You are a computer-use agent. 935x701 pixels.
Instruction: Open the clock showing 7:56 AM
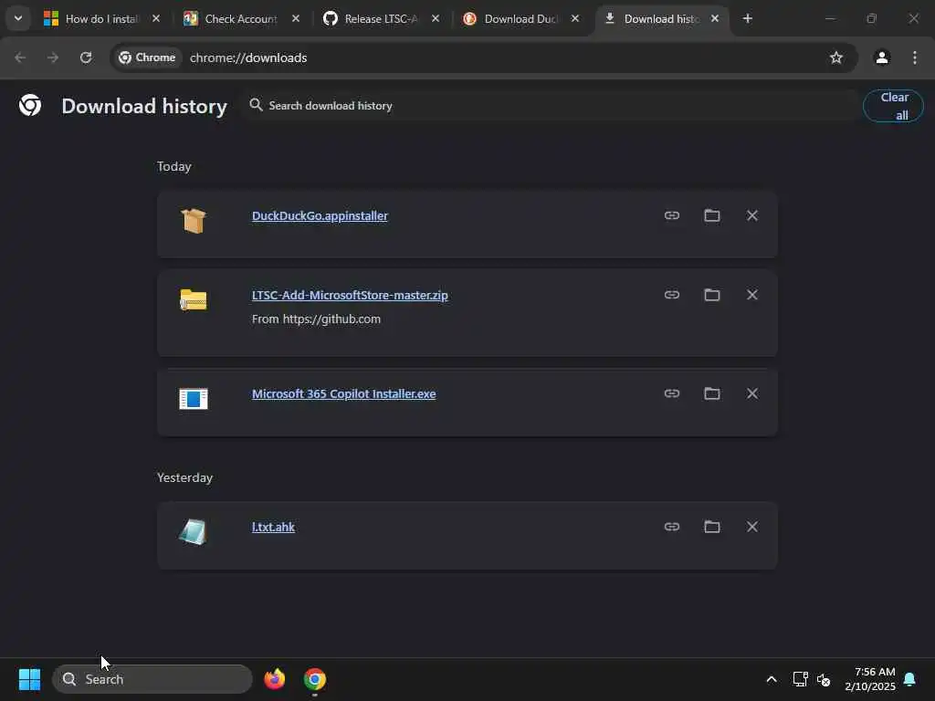pos(869,679)
